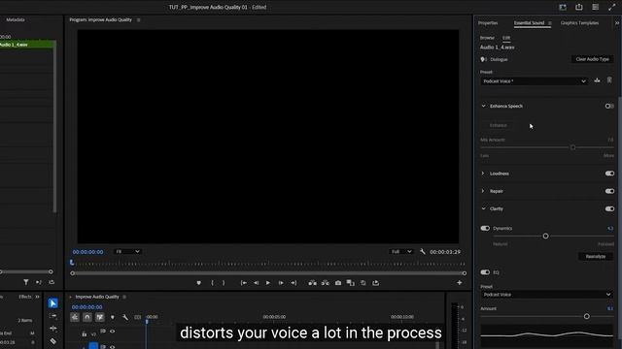Switch to the Browse tab
Image resolution: width=622 pixels, height=349 pixels.
(487, 38)
